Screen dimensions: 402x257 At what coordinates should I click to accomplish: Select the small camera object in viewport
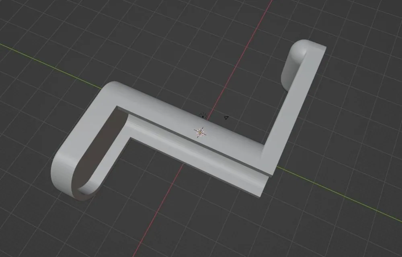[x=226, y=118]
